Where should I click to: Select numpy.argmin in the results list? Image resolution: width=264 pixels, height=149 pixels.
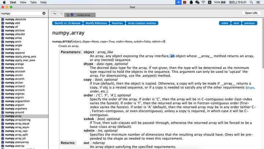[x=24, y=98]
